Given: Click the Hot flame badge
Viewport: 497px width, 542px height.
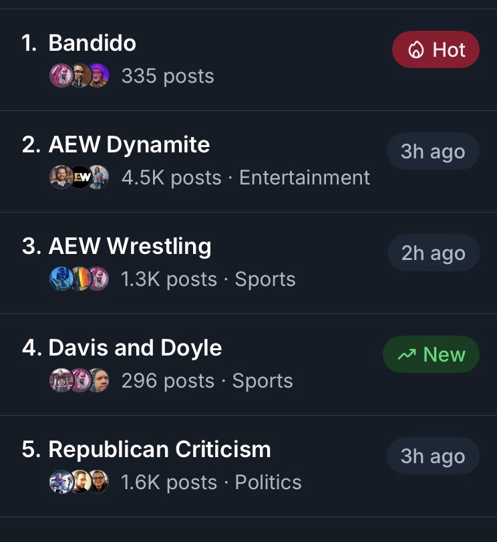Looking at the screenshot, I should pos(436,50).
